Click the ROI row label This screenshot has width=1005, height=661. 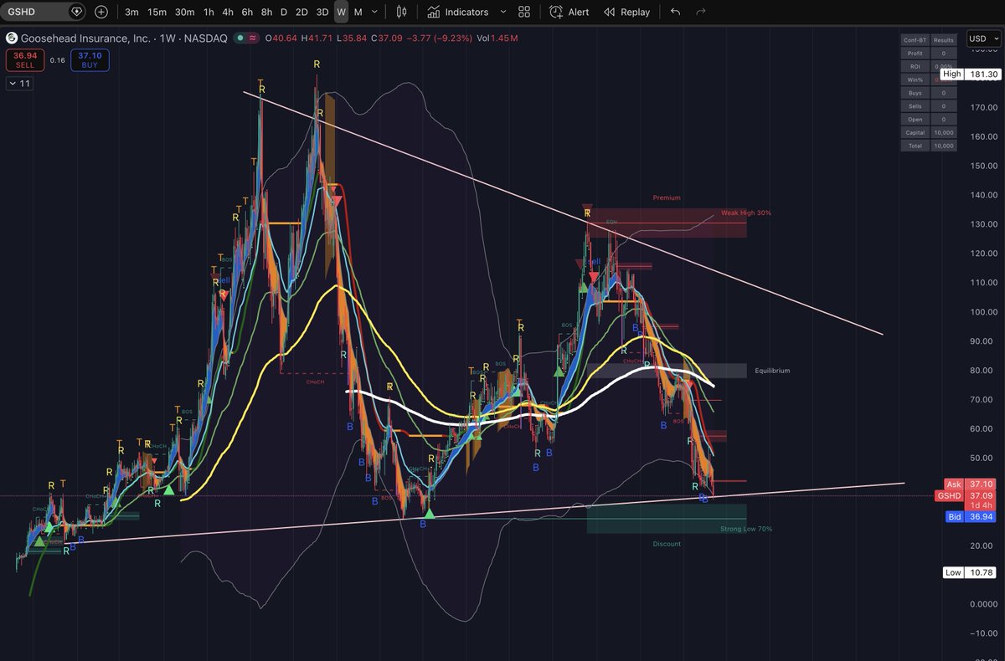point(915,66)
